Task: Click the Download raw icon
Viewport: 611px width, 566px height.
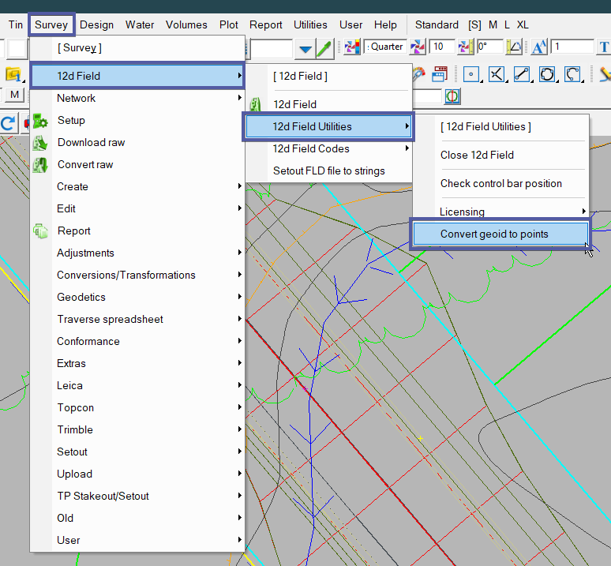Action: [40, 143]
